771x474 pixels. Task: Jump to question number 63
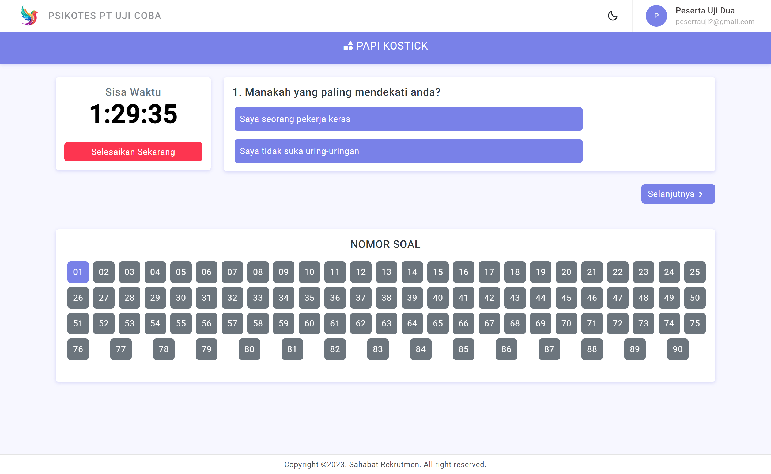click(386, 323)
